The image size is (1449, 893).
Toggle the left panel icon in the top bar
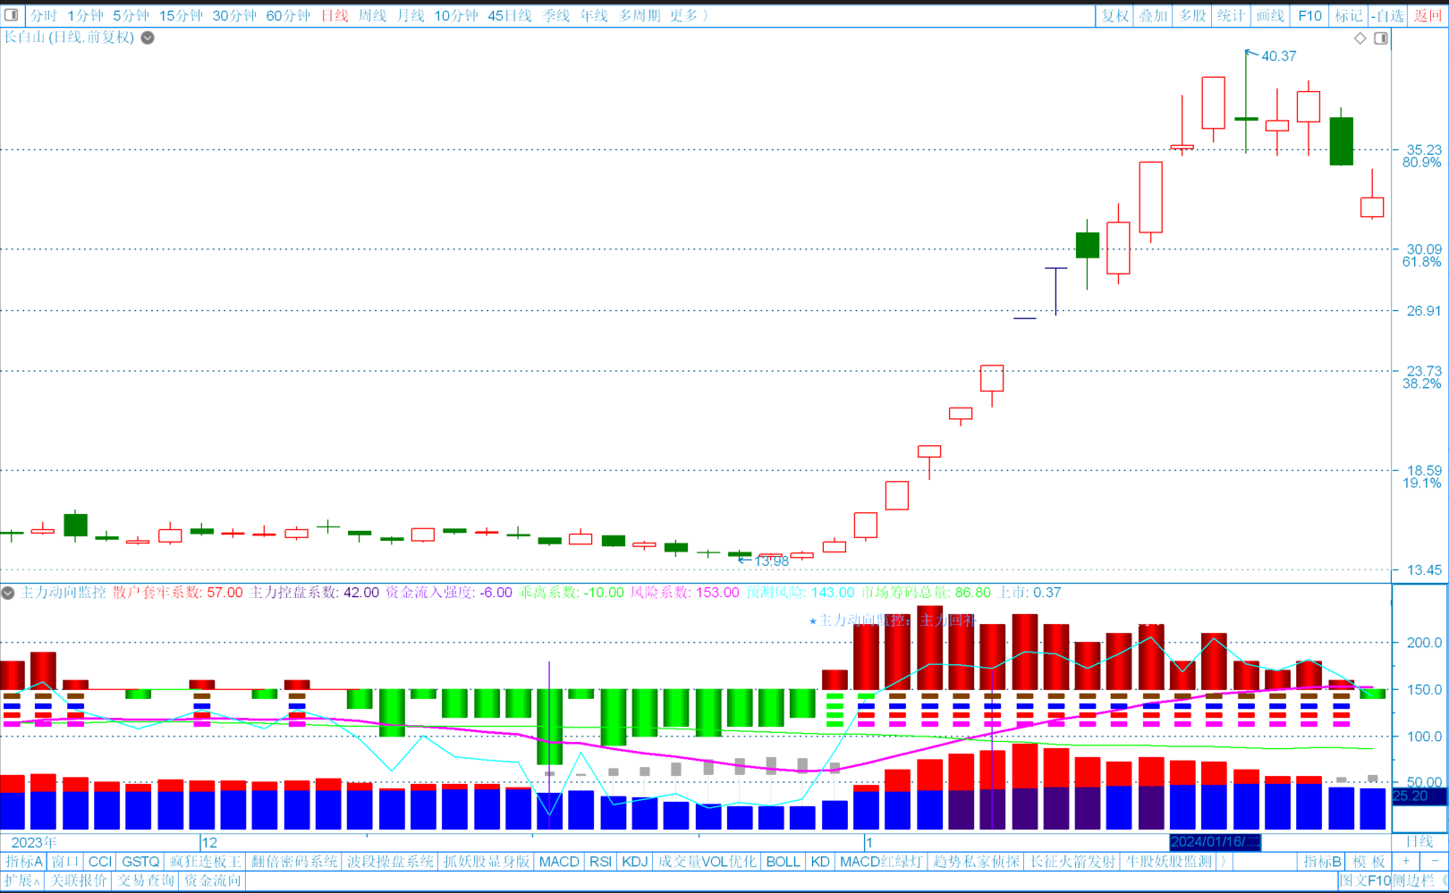tap(12, 15)
